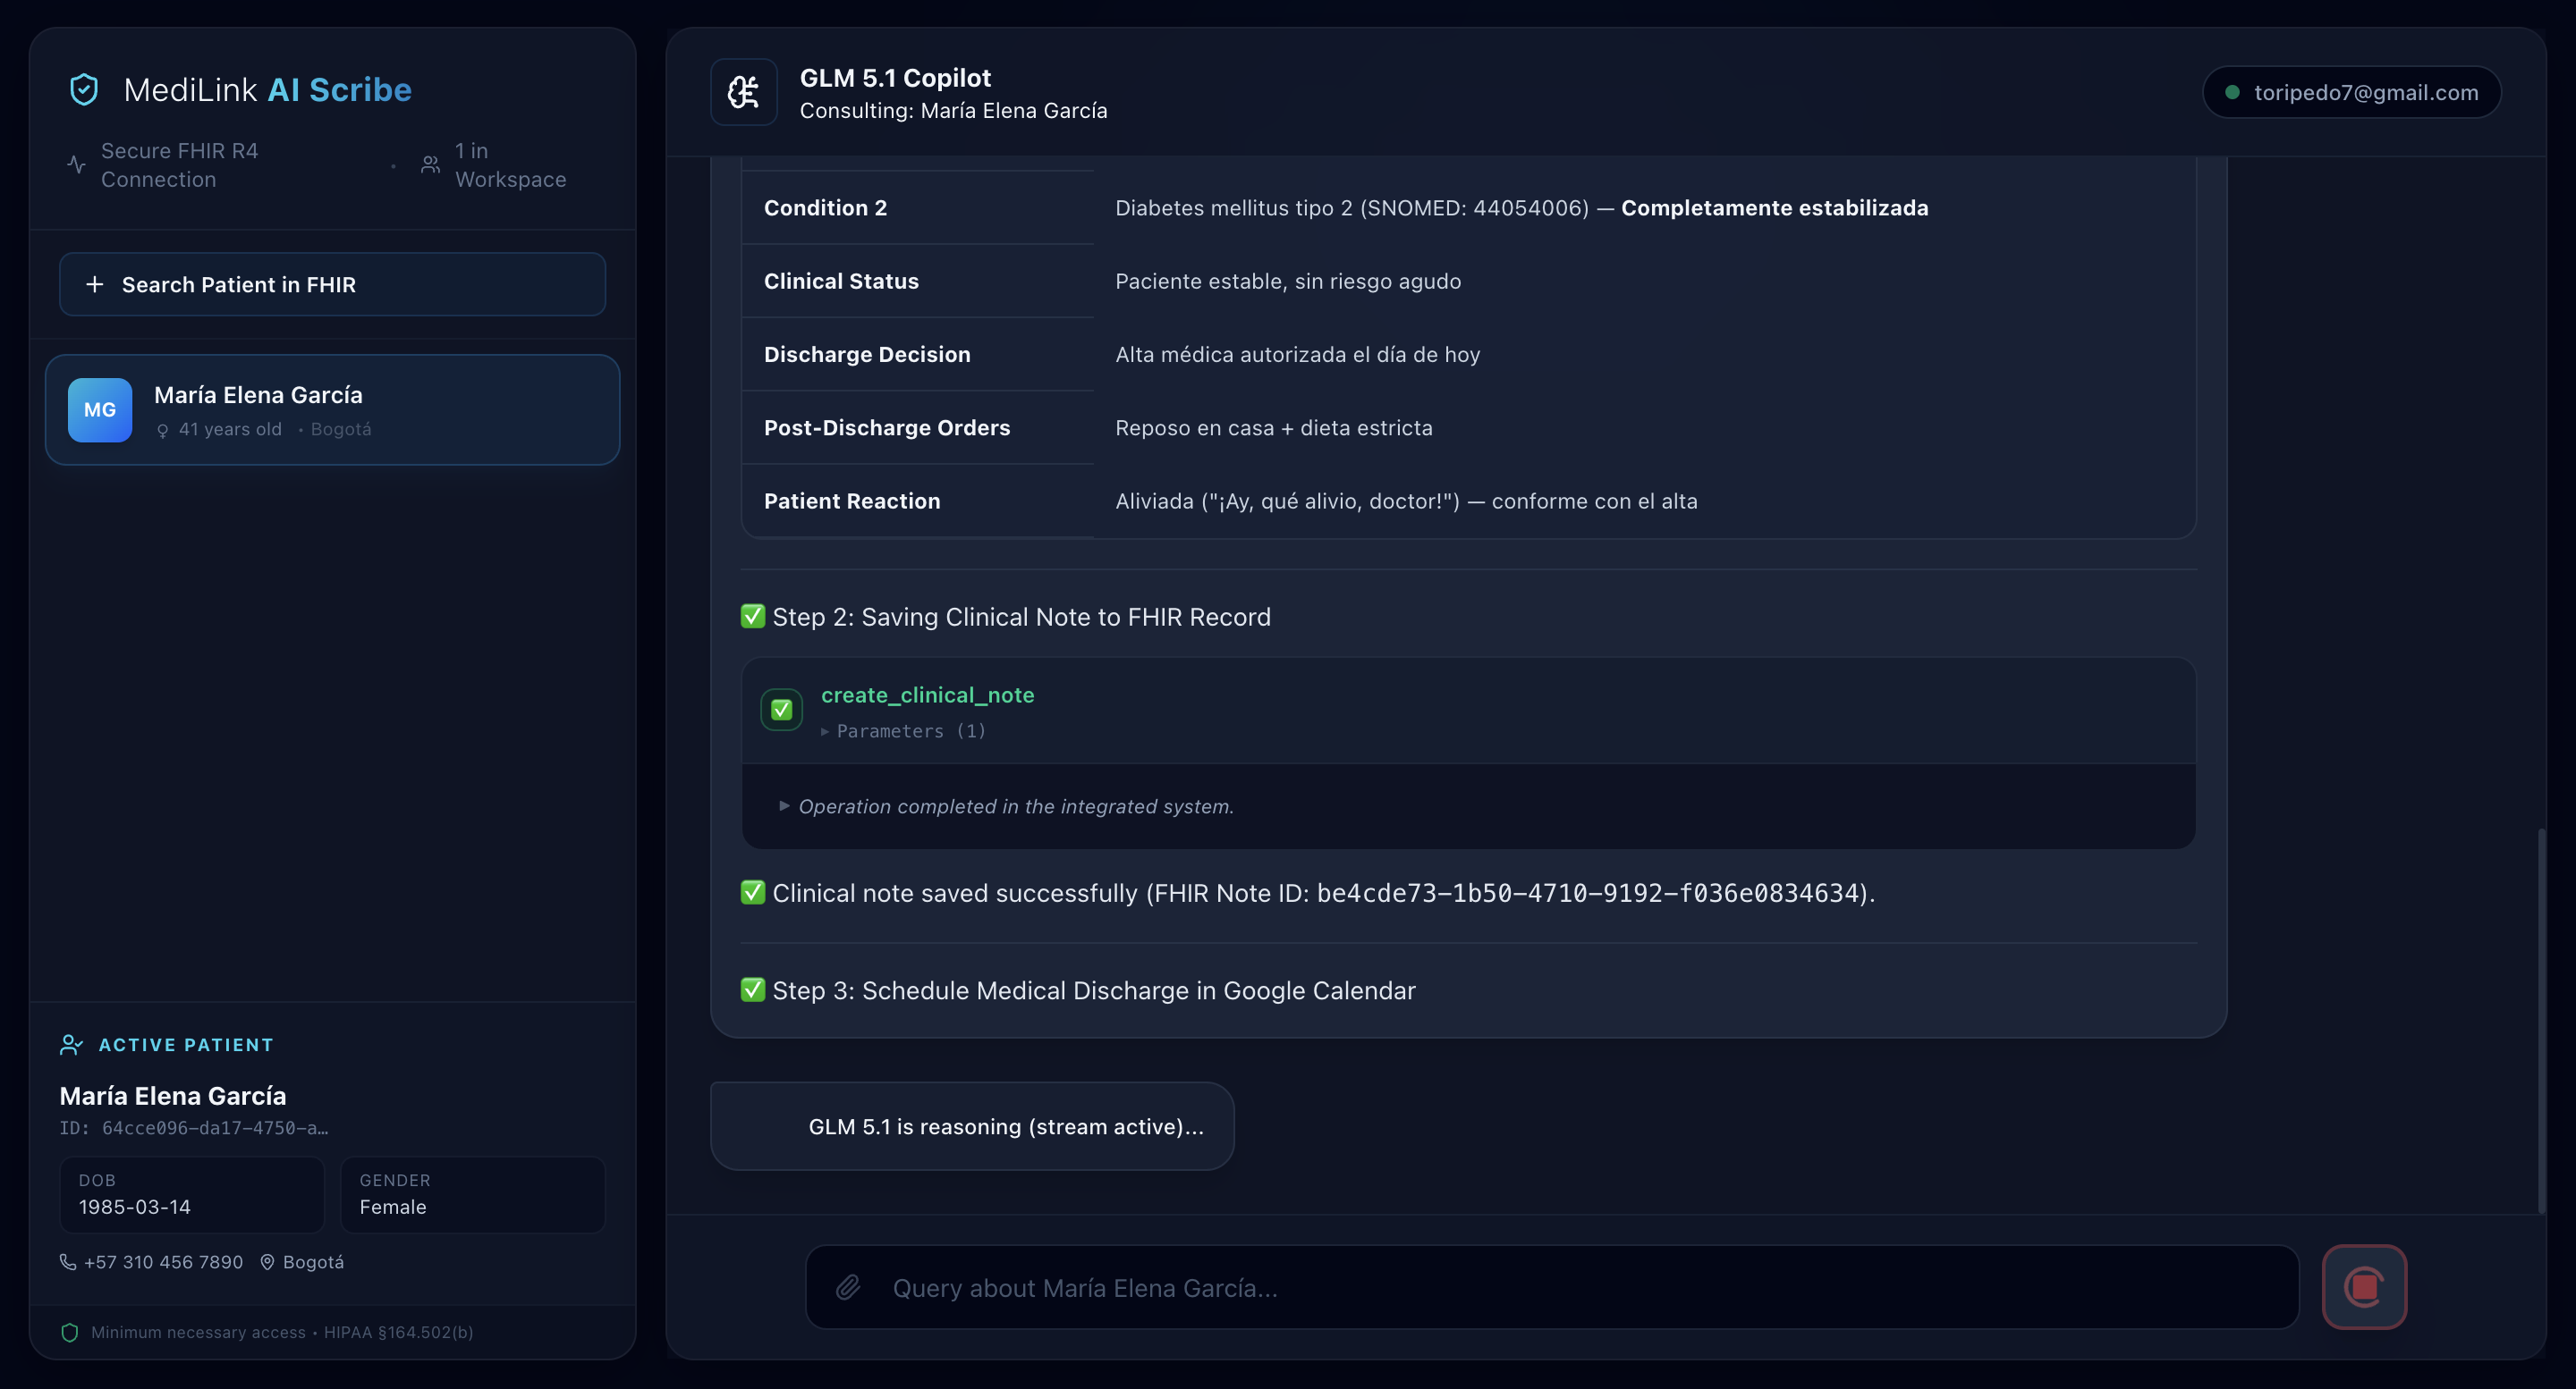Click the HIPAA shield icon in footer

pyautogui.click(x=70, y=1332)
